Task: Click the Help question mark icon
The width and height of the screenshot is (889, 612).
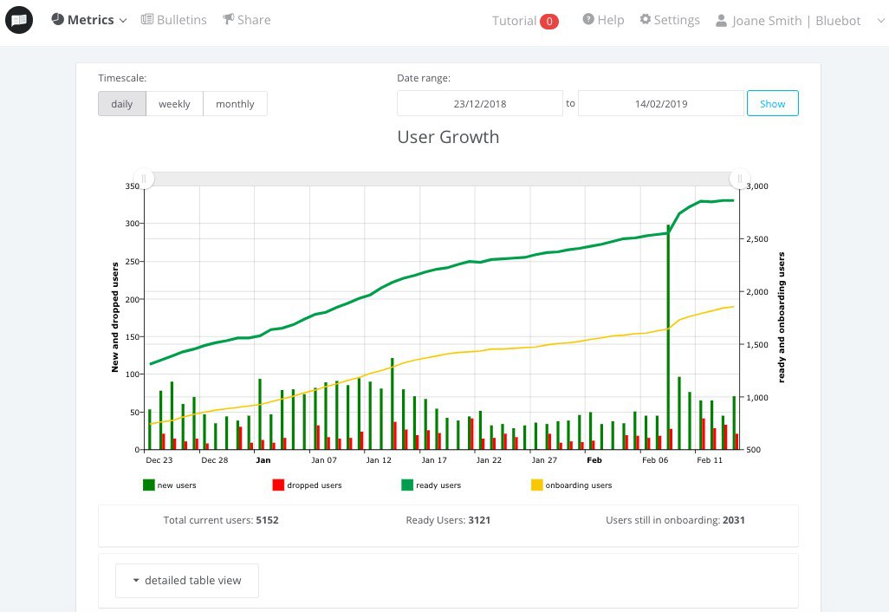Action: (x=588, y=19)
